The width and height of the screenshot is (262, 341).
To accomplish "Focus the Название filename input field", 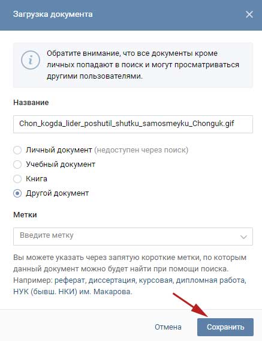I will coord(133,124).
